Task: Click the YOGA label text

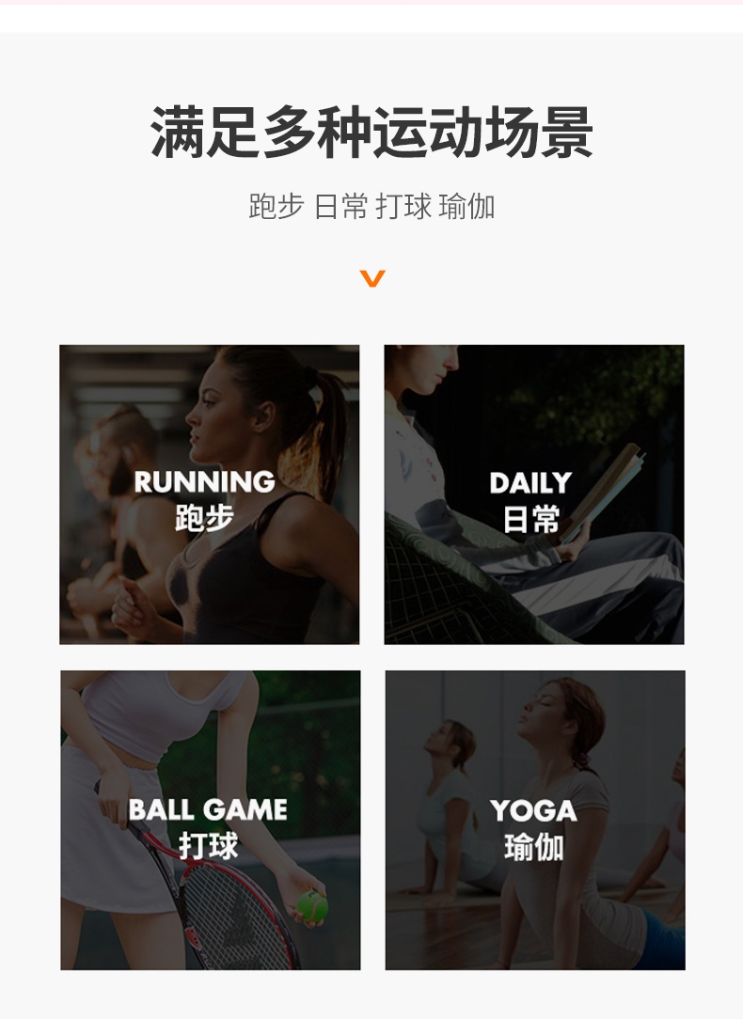Action: (533, 810)
